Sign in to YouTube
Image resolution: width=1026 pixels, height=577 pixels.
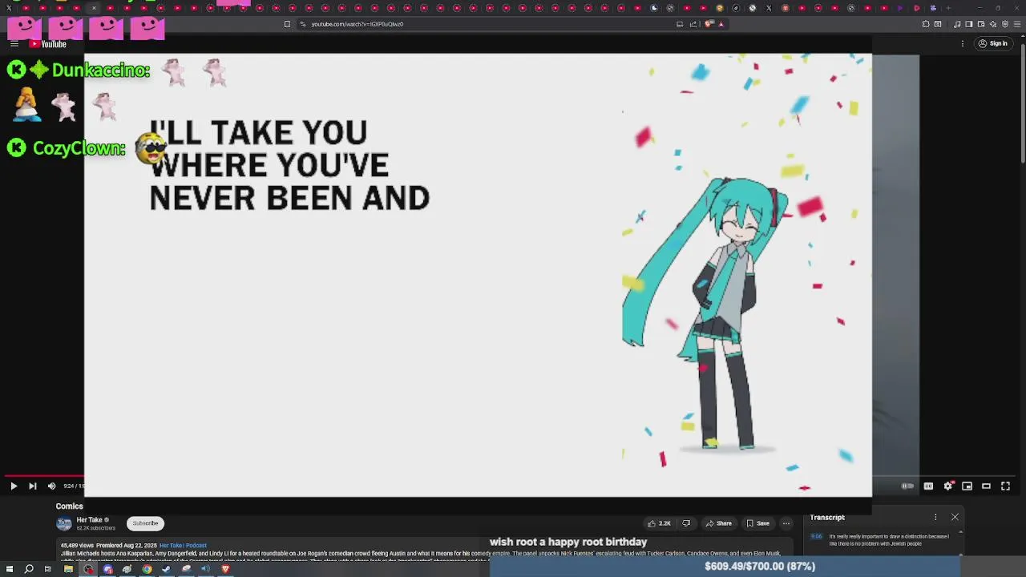993,44
